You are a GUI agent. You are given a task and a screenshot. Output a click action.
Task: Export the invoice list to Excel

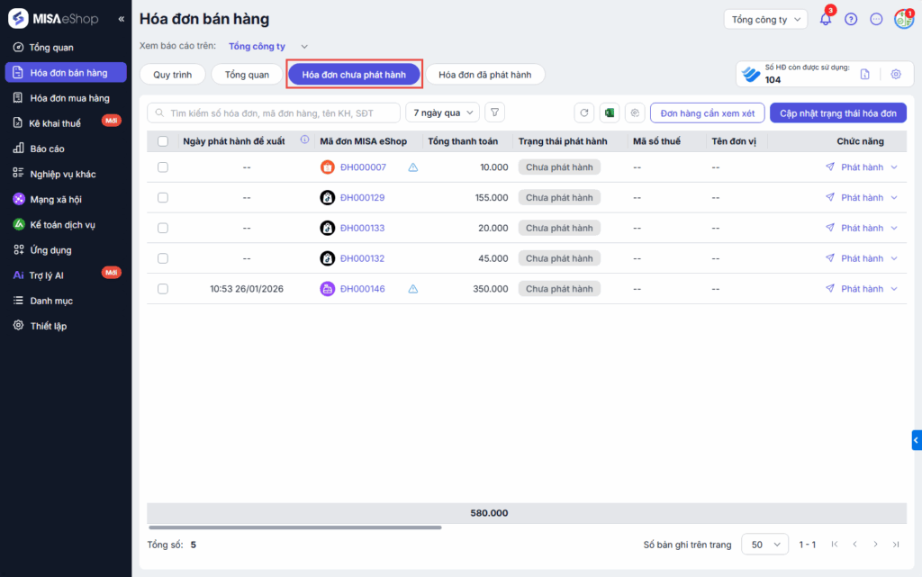610,113
